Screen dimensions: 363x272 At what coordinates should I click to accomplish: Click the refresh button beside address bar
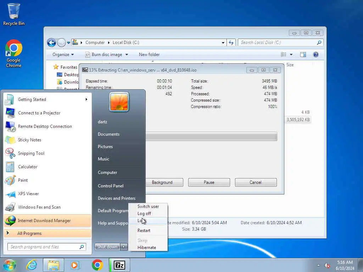pos(231,42)
